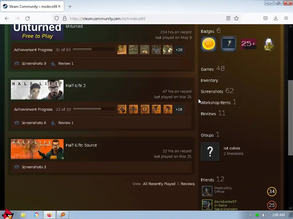Open friend SheebuhEnu's profile

223,188
